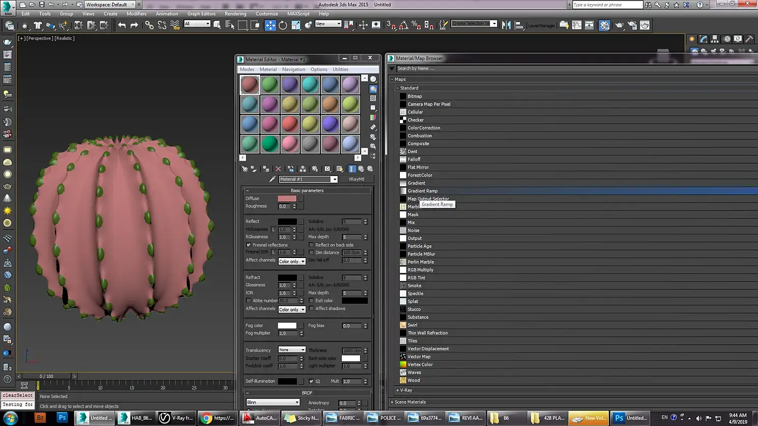Image resolution: width=758 pixels, height=426 pixels.
Task: Click Assign Material to Selection icon
Action: (266, 169)
